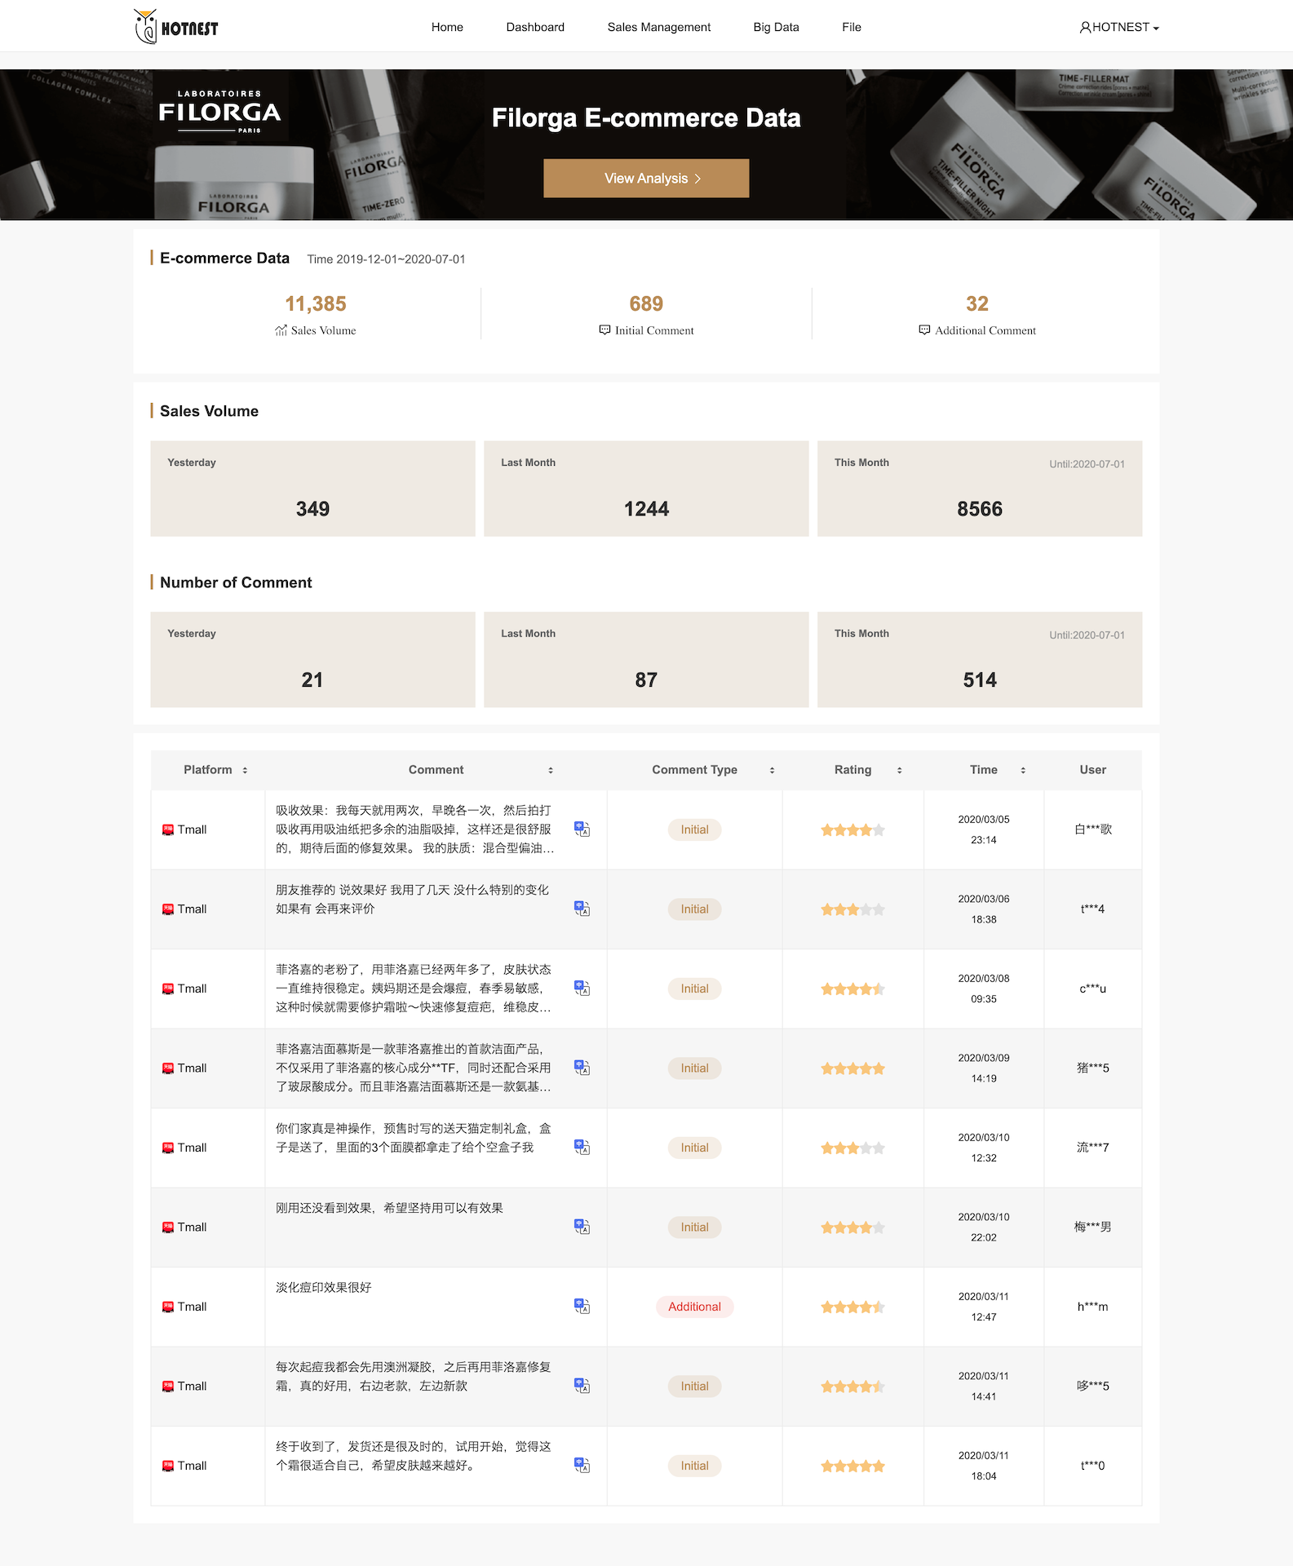Click translate icon for t***4's comment
The width and height of the screenshot is (1293, 1566).
click(582, 909)
